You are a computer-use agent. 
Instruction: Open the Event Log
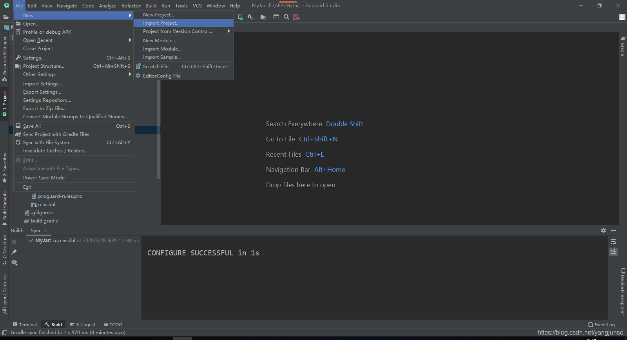601,325
